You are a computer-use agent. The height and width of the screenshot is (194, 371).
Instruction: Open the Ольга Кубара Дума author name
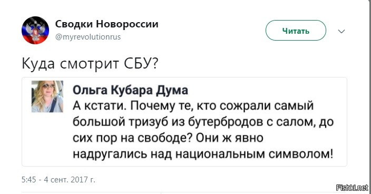coord(130,90)
